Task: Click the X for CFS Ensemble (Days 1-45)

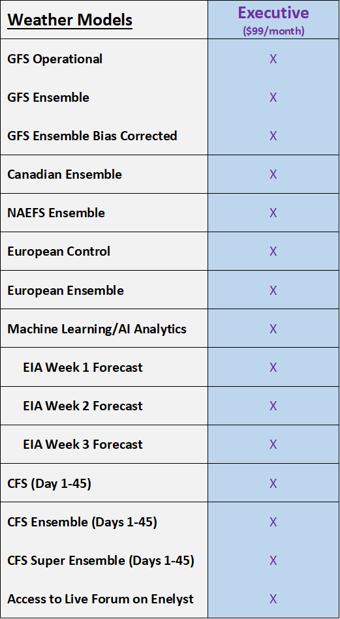Action: 273,522
